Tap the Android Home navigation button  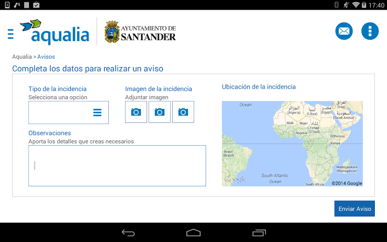[x=193, y=233]
